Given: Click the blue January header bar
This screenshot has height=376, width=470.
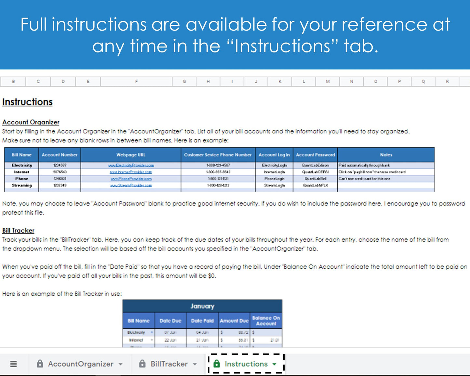Looking at the screenshot, I should click(x=202, y=306).
